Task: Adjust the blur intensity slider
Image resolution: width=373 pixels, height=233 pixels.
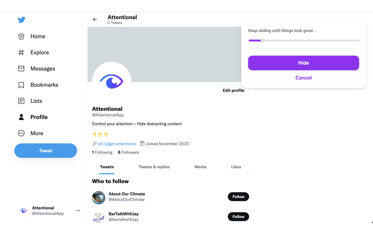Action: (262, 40)
